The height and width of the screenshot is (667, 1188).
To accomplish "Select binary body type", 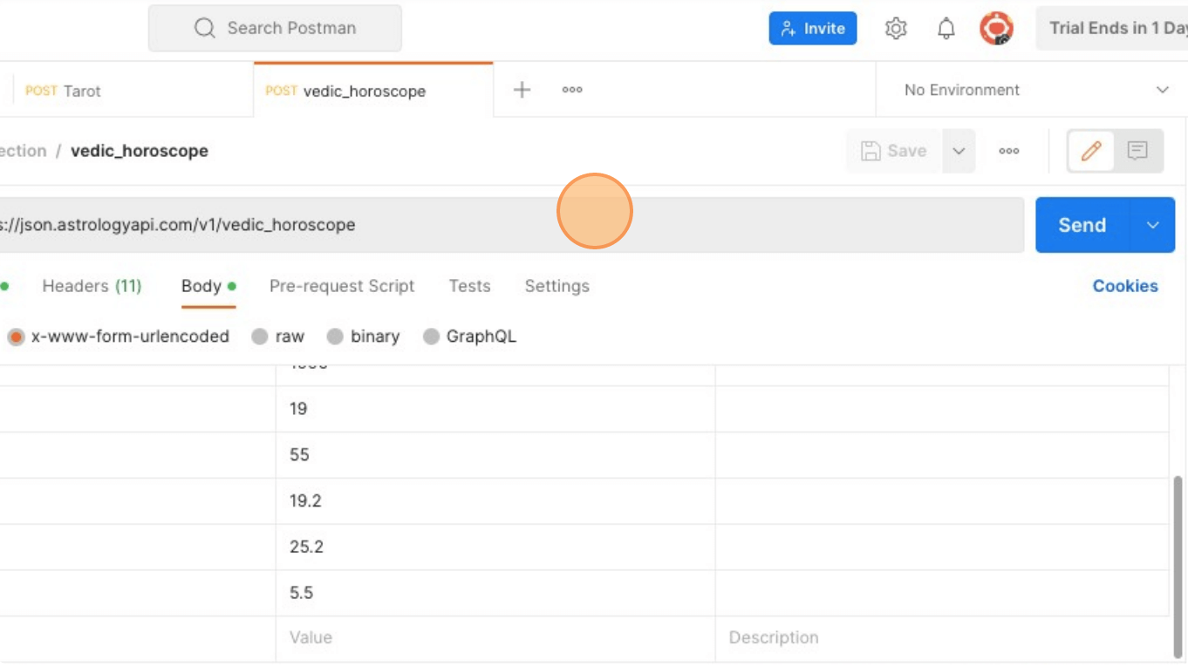I will 335,337.
